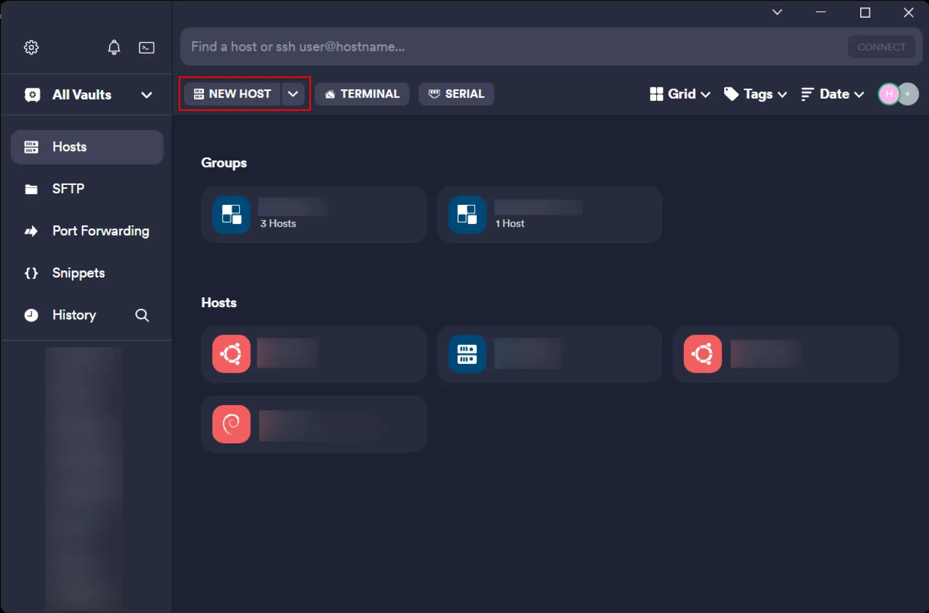Open the local terminal icon near the bell
This screenshot has width=929, height=613.
pyautogui.click(x=146, y=47)
